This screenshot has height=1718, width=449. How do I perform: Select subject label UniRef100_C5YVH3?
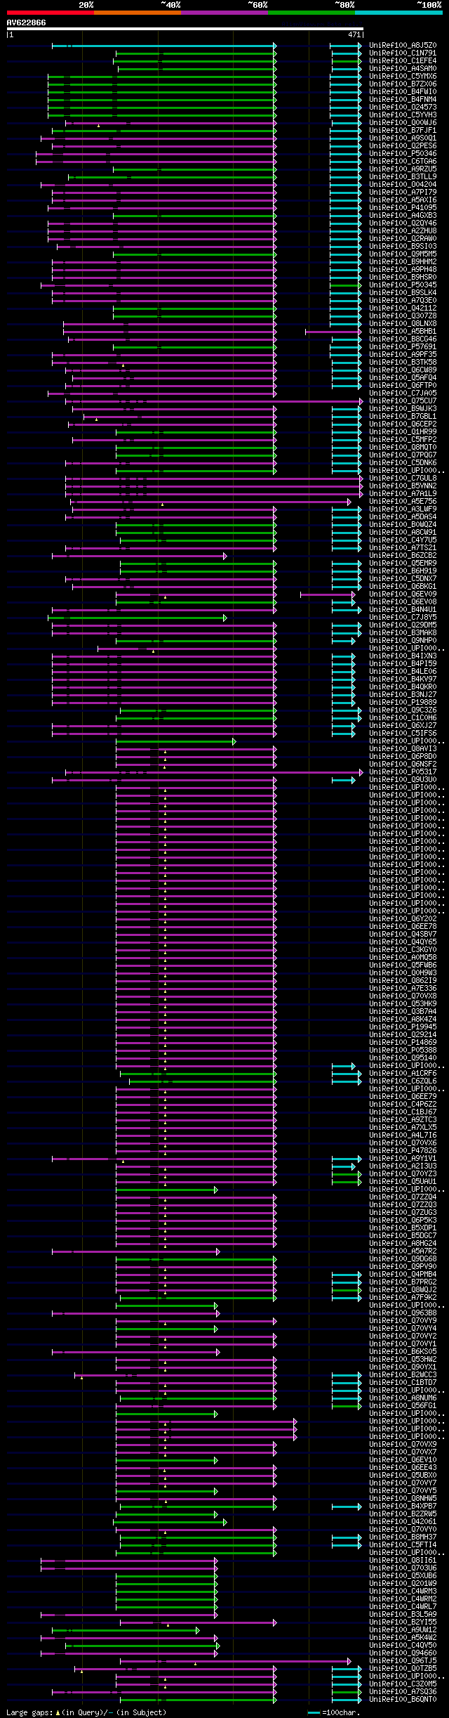[x=403, y=115]
